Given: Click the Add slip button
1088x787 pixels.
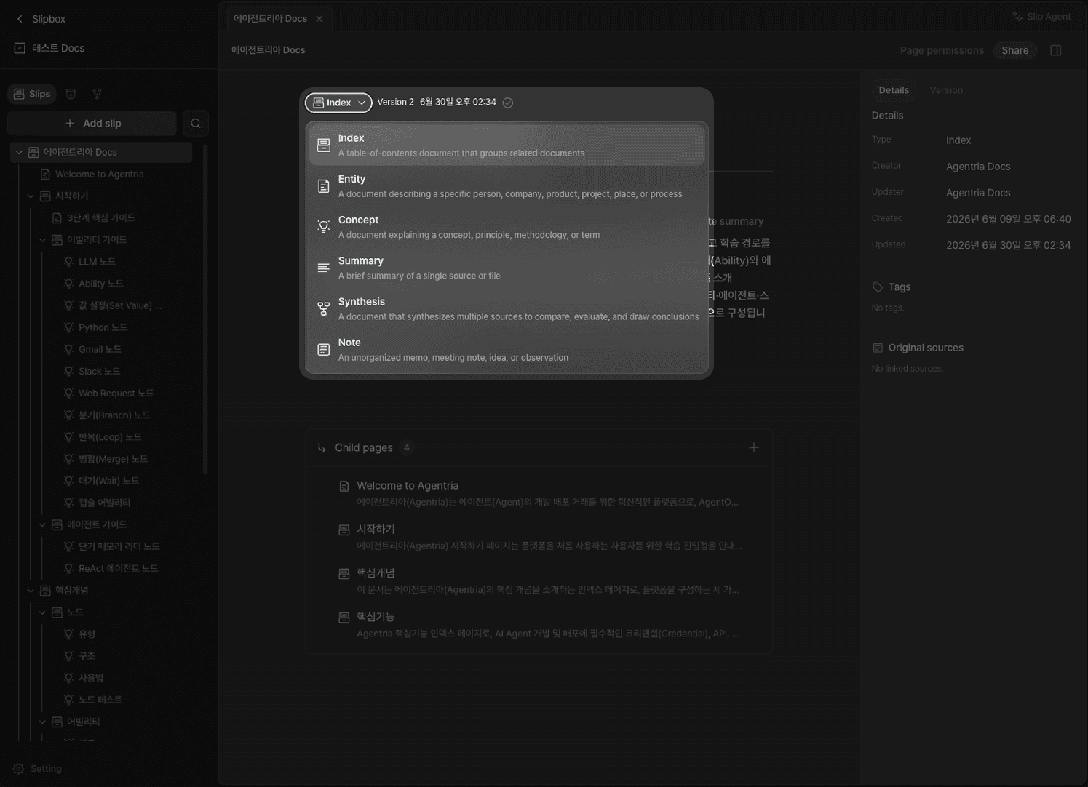Looking at the screenshot, I should [x=92, y=124].
